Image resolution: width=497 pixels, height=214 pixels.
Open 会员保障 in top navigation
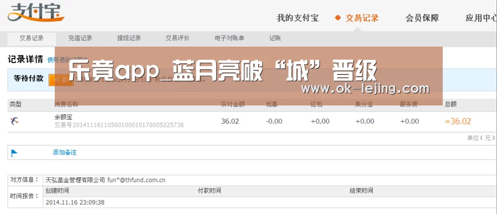coord(422,18)
